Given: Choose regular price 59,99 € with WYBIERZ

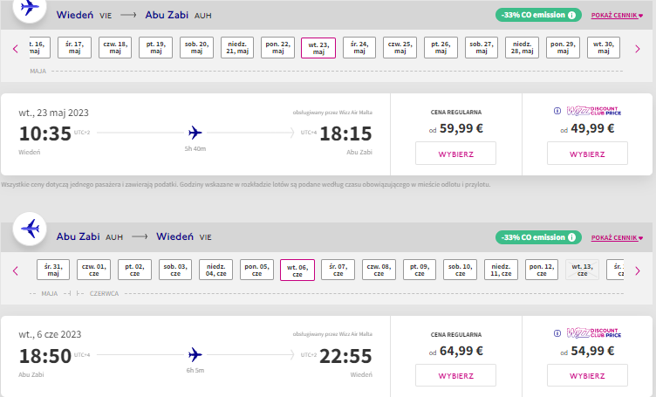Looking at the screenshot, I should click(x=455, y=154).
